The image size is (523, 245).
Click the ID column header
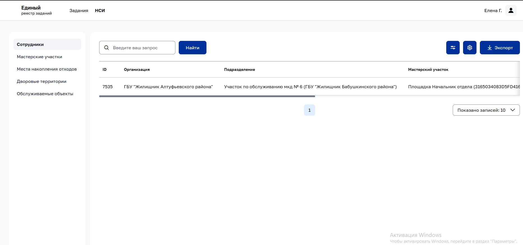104,69
